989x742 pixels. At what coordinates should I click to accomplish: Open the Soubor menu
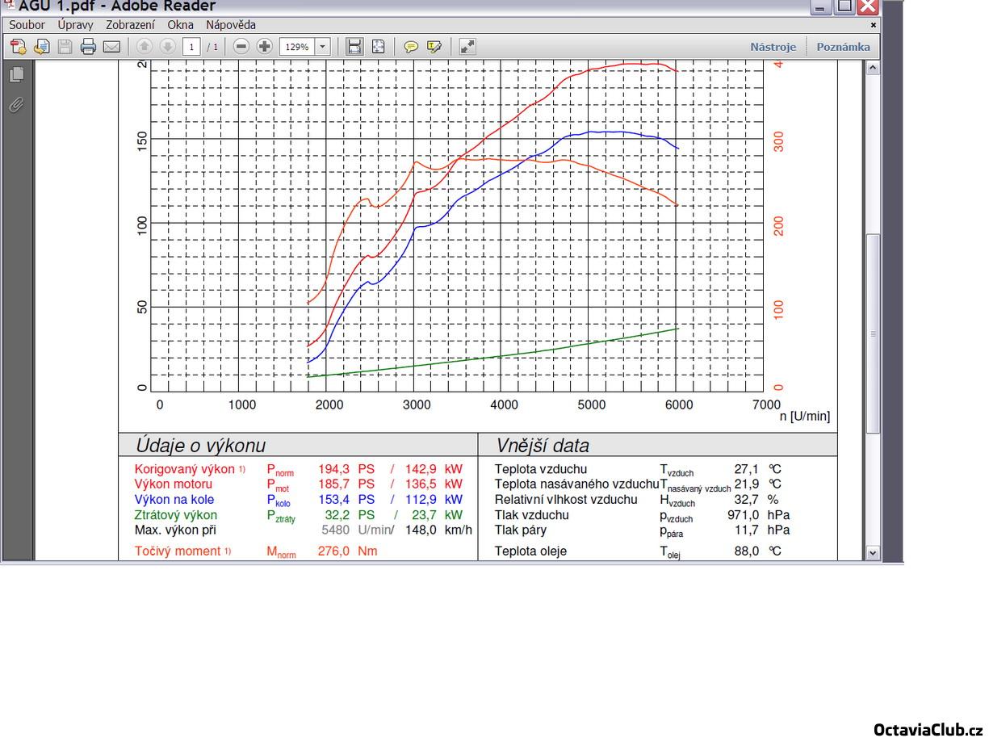pyautogui.click(x=27, y=25)
